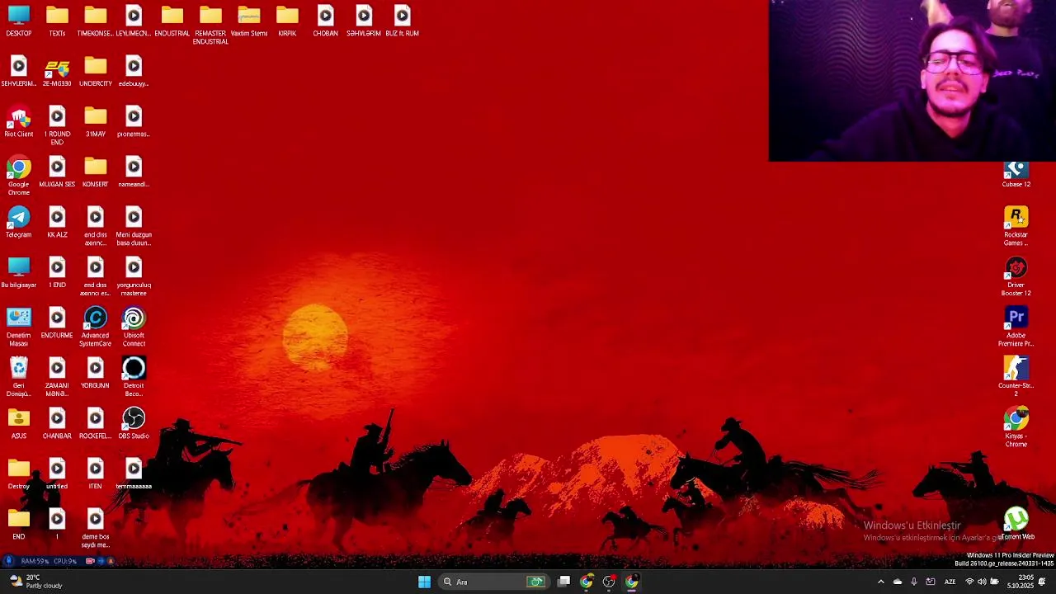
Task: Select the untitled media file
Action: (x=57, y=474)
